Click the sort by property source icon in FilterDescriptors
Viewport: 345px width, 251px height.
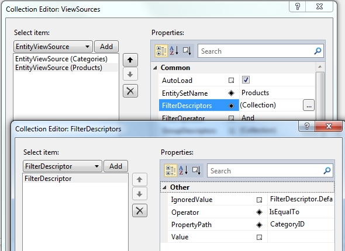click(196, 170)
